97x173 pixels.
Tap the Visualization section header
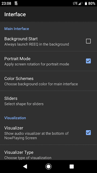(x=15, y=118)
